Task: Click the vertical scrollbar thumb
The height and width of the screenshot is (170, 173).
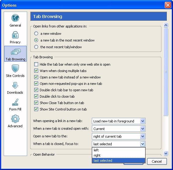Action: point(166,72)
